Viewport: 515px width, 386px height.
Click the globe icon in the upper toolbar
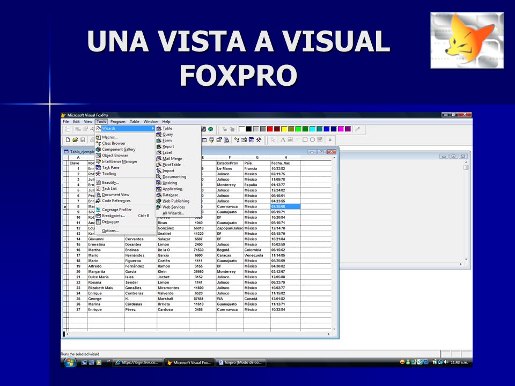pyautogui.click(x=211, y=129)
